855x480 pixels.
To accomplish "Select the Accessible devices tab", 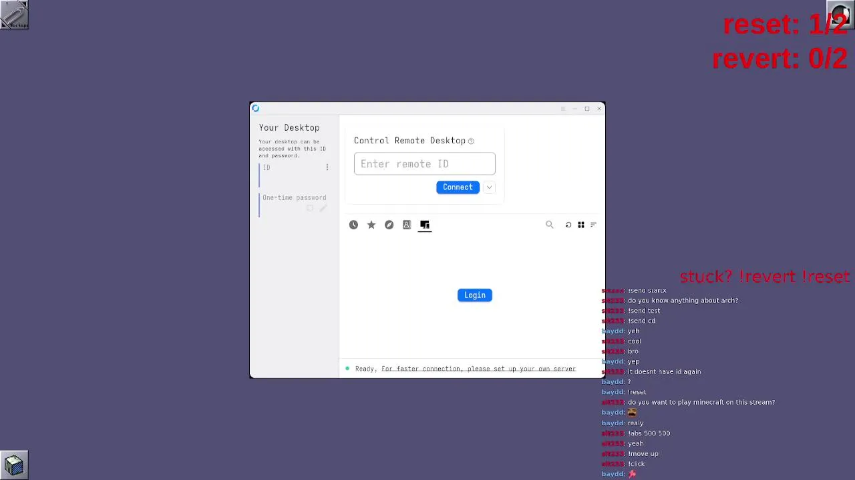I will [425, 225].
